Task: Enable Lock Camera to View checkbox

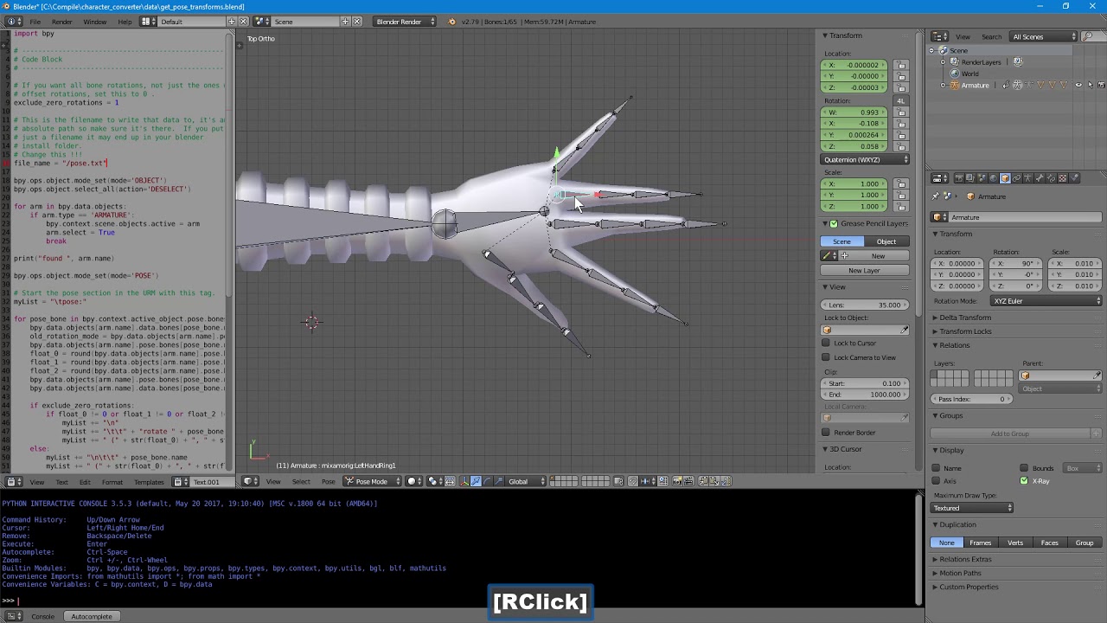Action: [826, 357]
